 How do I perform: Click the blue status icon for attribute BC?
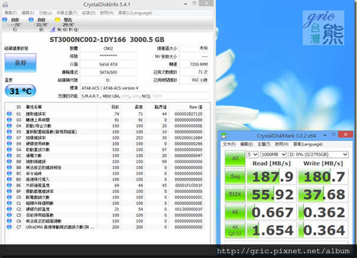[9, 173]
